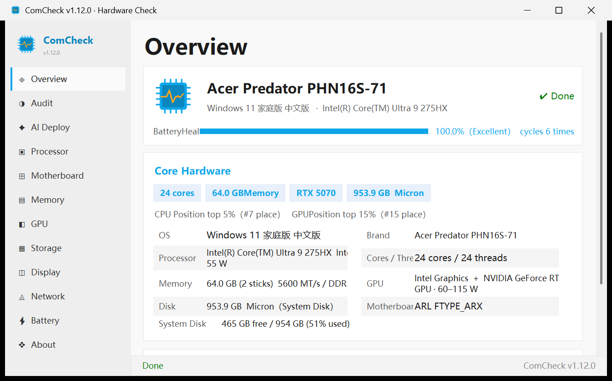Screen dimensions: 612x381
Task: Click the ComCheck brand name in sidebar
Action: click(x=68, y=40)
